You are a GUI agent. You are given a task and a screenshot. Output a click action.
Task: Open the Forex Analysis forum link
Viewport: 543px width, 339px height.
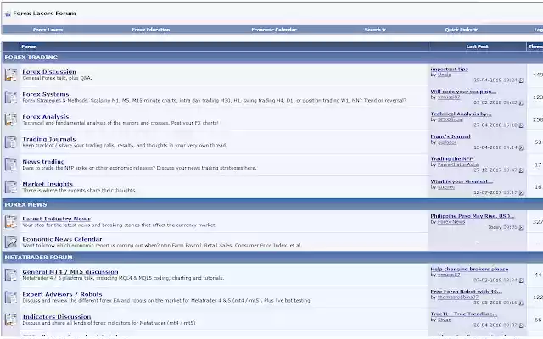(46, 116)
